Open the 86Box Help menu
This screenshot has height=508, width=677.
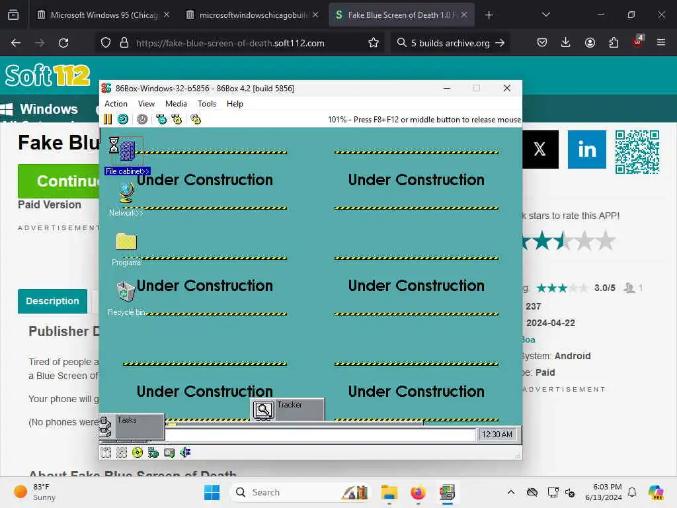click(235, 104)
